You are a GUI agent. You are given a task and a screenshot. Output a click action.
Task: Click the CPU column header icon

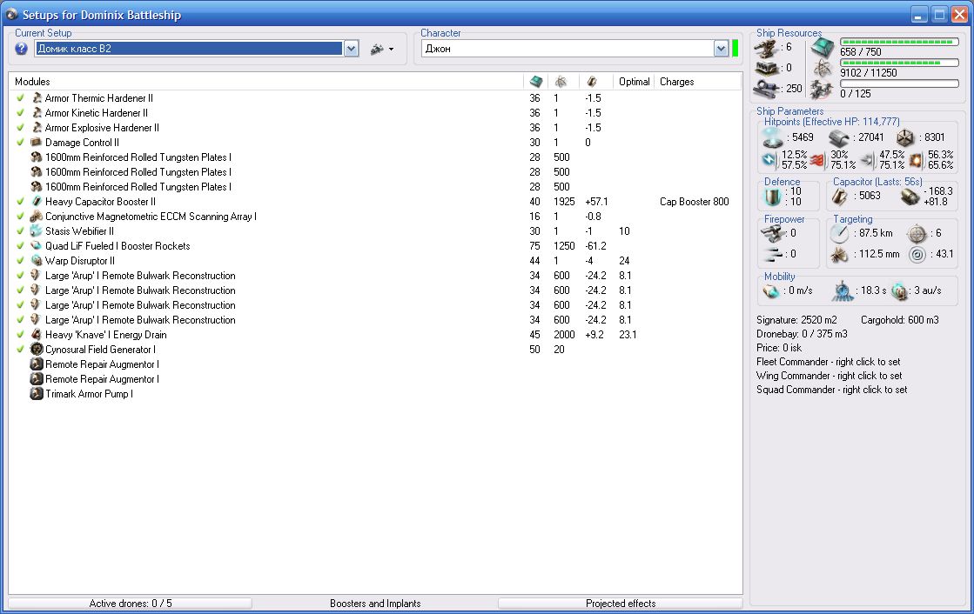coord(536,82)
